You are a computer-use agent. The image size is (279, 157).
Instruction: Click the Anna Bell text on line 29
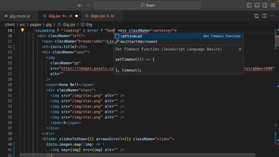[x=69, y=85]
